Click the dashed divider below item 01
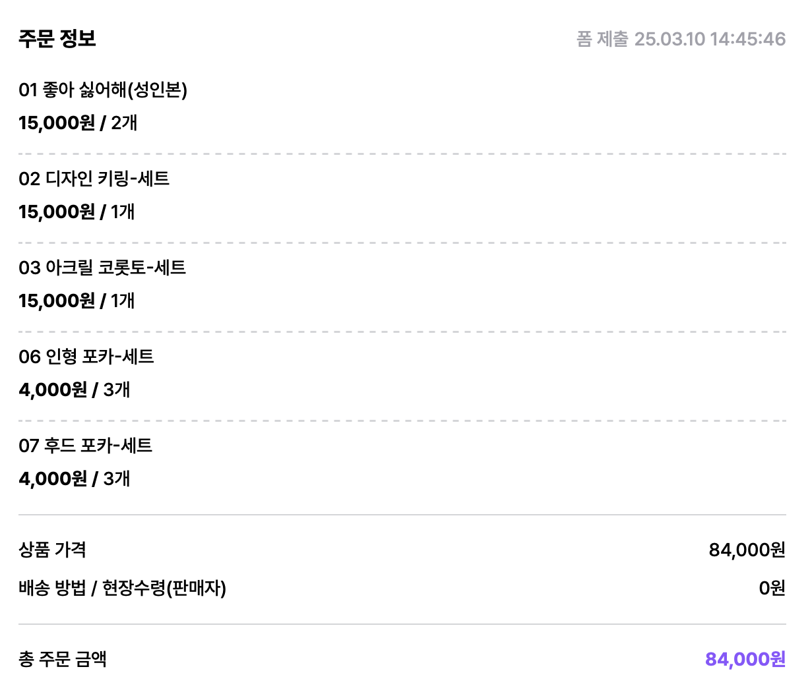Image resolution: width=810 pixels, height=696 pixels. (x=402, y=154)
